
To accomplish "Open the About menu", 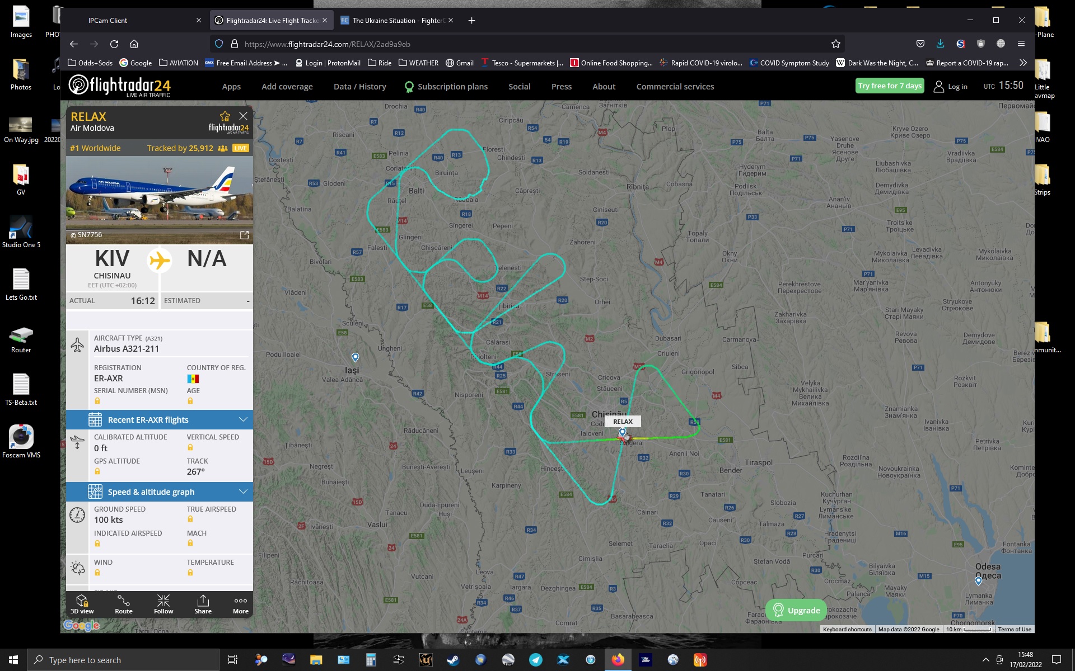I will pyautogui.click(x=604, y=87).
